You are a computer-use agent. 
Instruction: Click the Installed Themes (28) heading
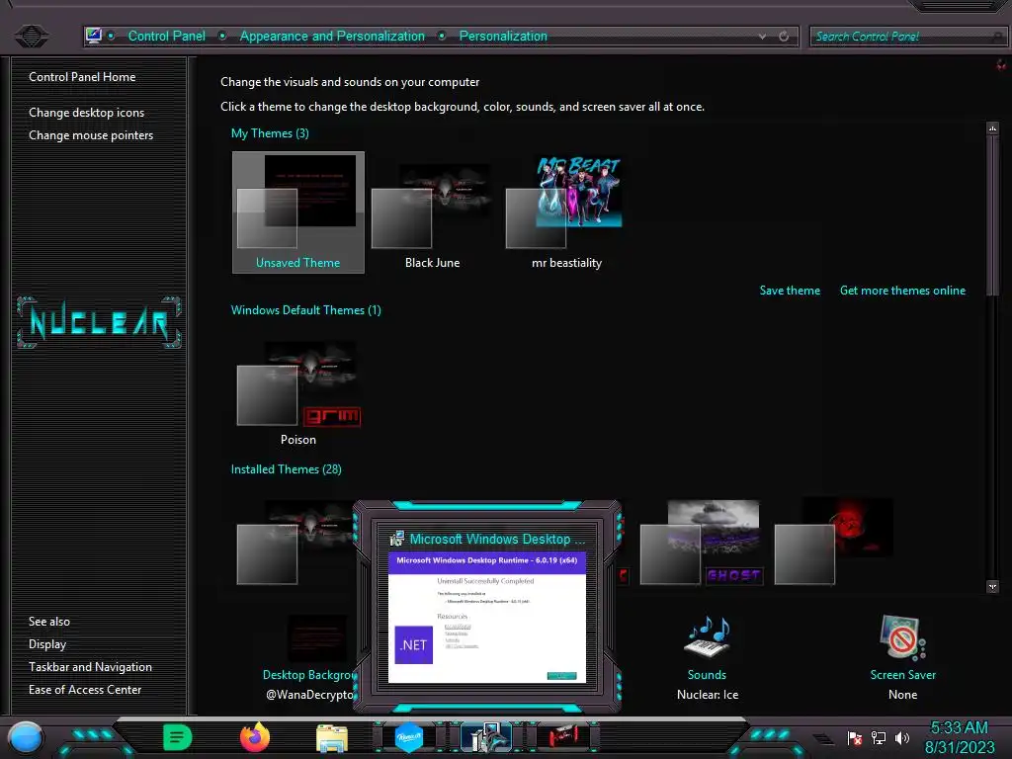tap(286, 469)
